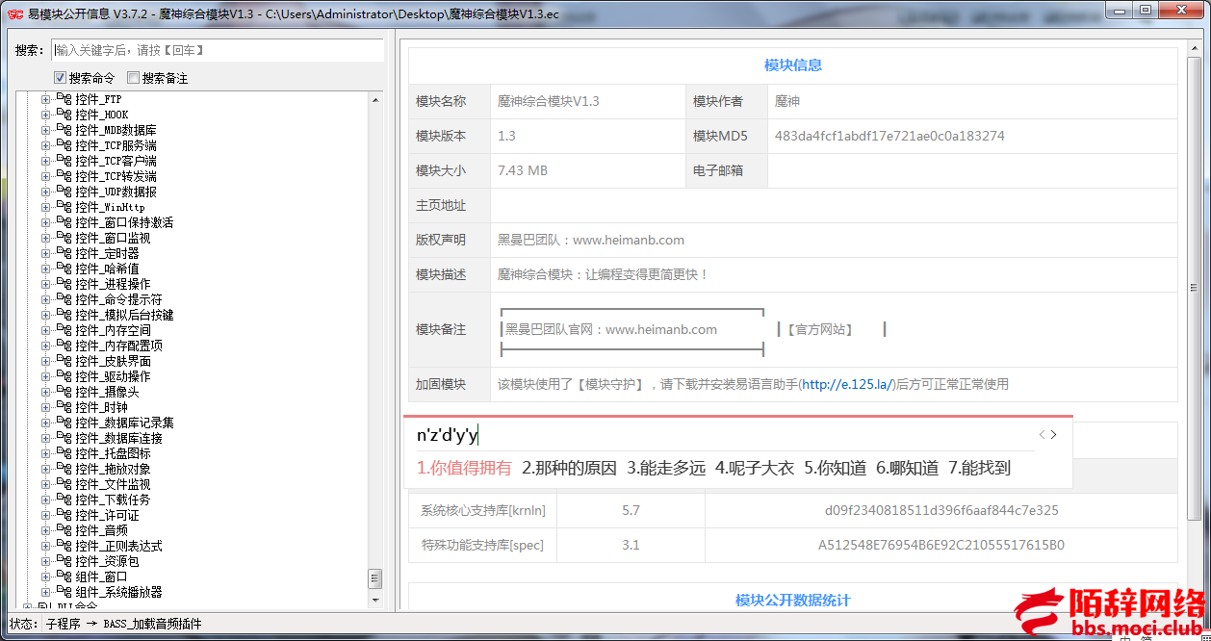Click the previous-page arrow in IME candidate bar
Image resolution: width=1211 pixels, height=641 pixels.
coord(1043,435)
